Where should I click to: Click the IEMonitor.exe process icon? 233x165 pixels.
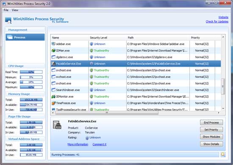(53, 96)
